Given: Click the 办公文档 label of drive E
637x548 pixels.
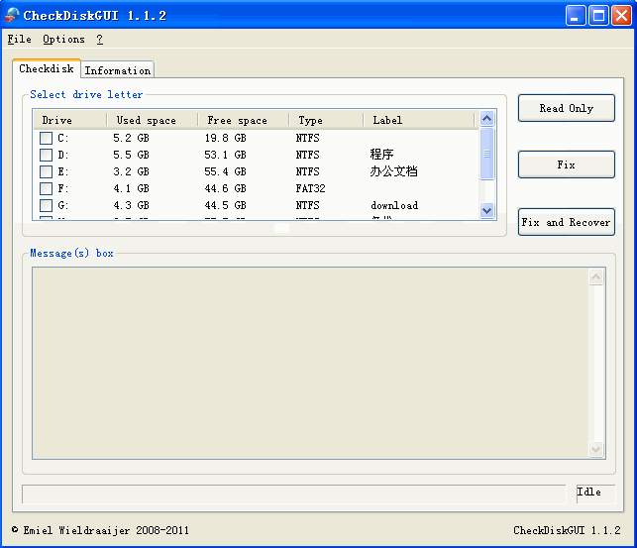Looking at the screenshot, I should click(393, 171).
